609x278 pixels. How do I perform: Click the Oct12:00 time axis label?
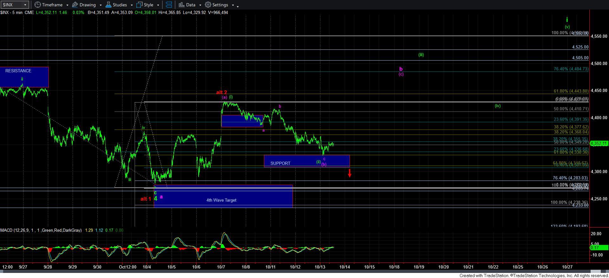click(128, 267)
